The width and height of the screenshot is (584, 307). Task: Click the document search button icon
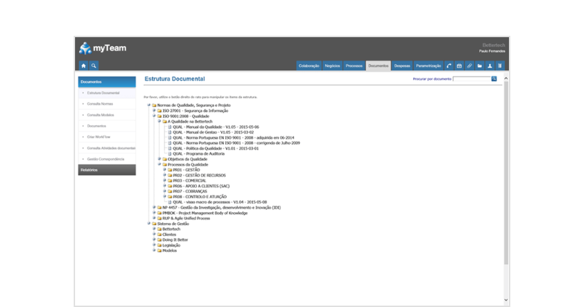494,79
